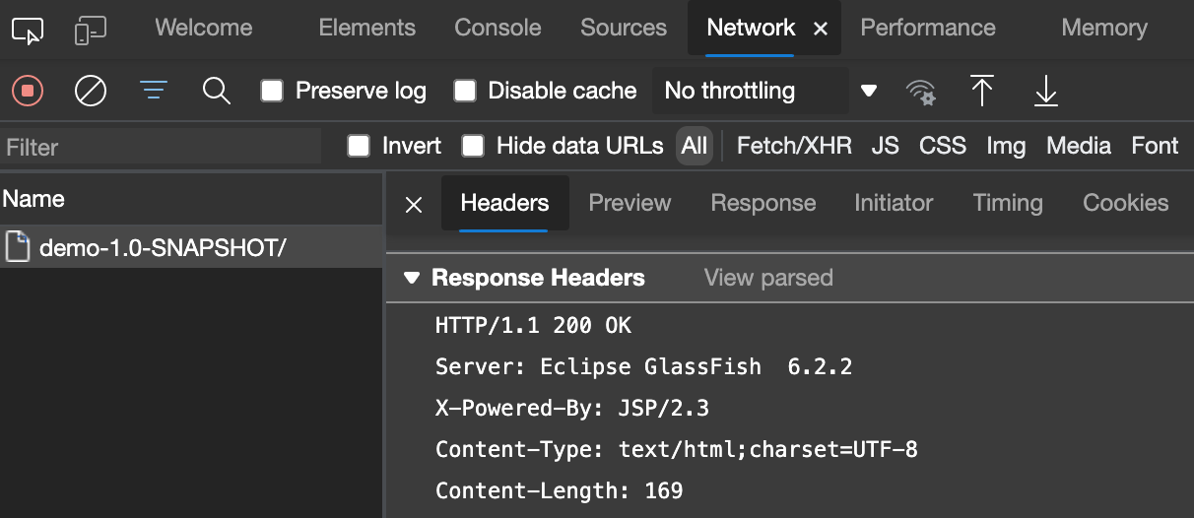This screenshot has width=1194, height=518.
Task: Open the network conditions Wi-Fi icon
Action: 920,93
